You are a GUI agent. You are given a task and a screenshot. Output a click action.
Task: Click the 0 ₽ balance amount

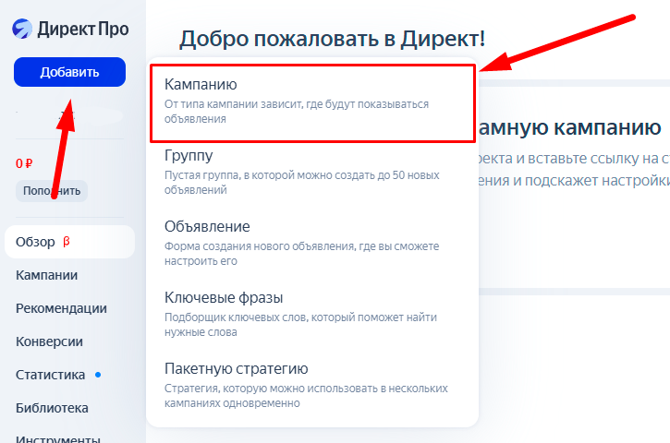tap(24, 163)
